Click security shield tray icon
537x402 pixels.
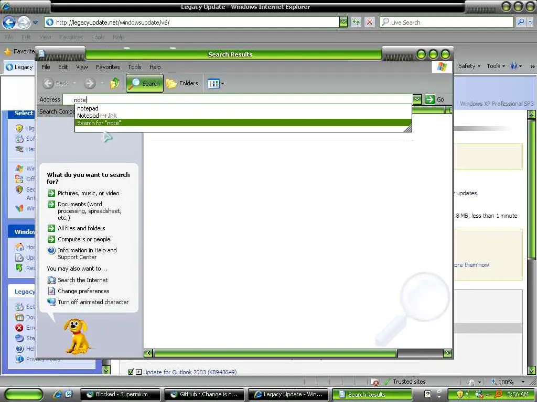(x=460, y=395)
